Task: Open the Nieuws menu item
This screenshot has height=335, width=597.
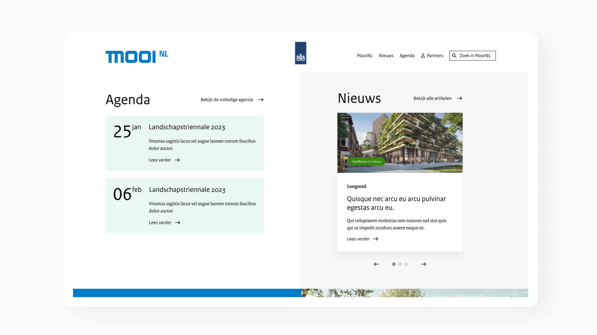Action: click(x=386, y=56)
